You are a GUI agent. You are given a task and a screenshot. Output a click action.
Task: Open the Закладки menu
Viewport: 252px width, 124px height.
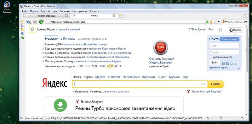click(65, 11)
